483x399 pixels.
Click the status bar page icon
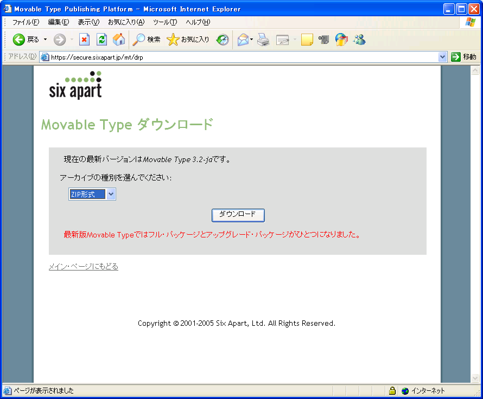(7, 391)
